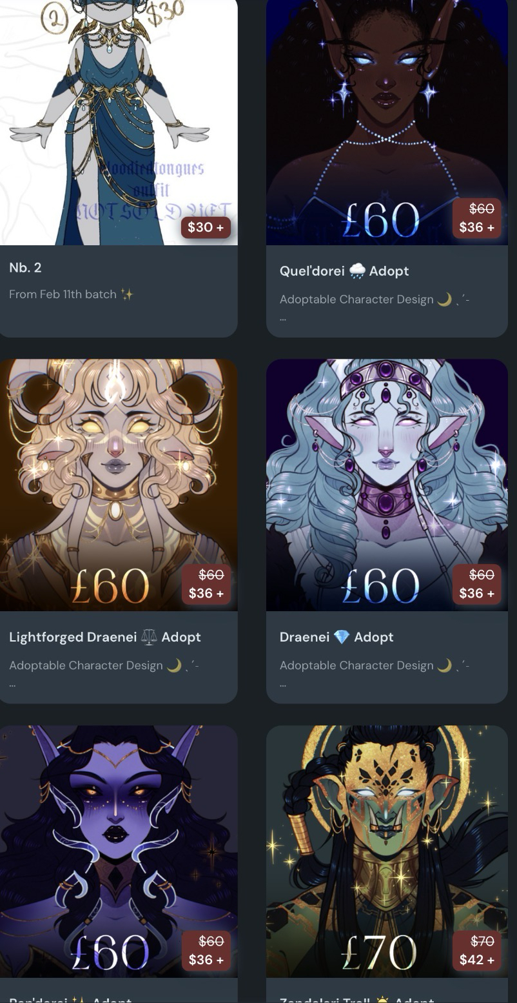
Task: Click the $42 + price badge
Action: pos(476,951)
